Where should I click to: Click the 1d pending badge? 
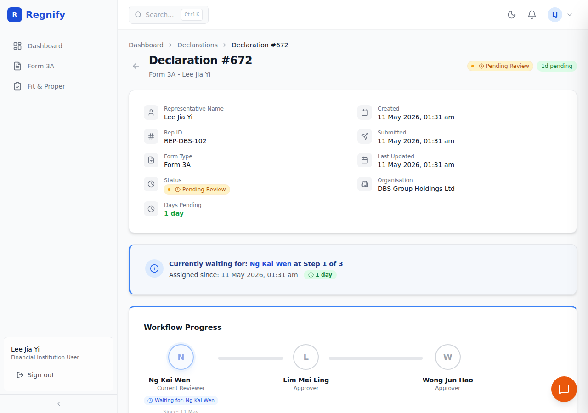557,66
